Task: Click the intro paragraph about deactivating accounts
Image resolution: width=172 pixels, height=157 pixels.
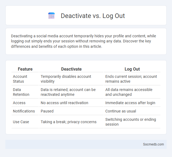Action: [83, 41]
